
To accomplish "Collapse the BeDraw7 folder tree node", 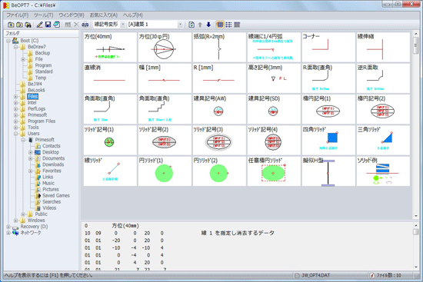I will click(x=15, y=47).
